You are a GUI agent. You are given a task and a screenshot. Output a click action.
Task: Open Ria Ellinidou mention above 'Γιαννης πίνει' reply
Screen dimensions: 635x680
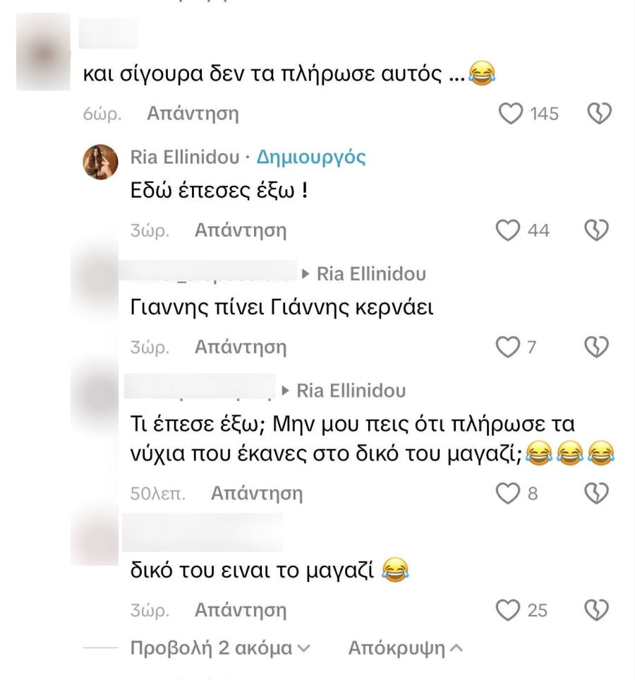pyautogui.click(x=371, y=274)
